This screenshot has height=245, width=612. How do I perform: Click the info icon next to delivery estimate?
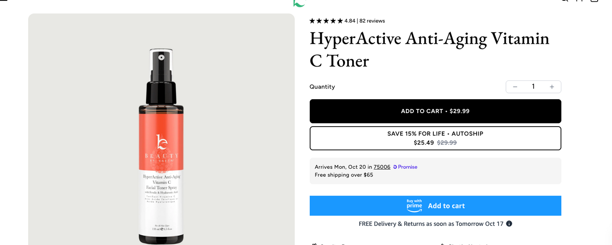point(509,224)
